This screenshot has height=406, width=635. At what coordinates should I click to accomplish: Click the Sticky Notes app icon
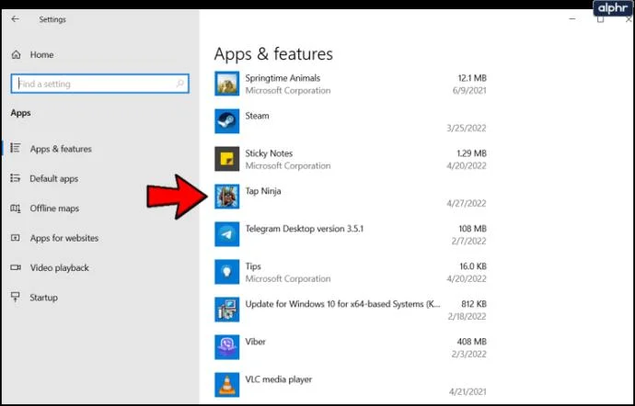[x=226, y=159]
